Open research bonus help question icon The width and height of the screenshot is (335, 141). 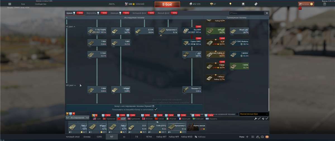[153, 106]
